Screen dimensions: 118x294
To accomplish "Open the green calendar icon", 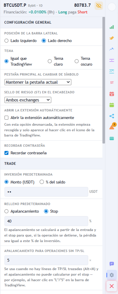I will 112,105.
